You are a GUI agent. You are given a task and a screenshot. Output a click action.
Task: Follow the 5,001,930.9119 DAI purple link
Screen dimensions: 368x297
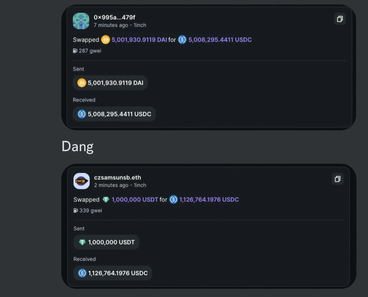click(139, 40)
